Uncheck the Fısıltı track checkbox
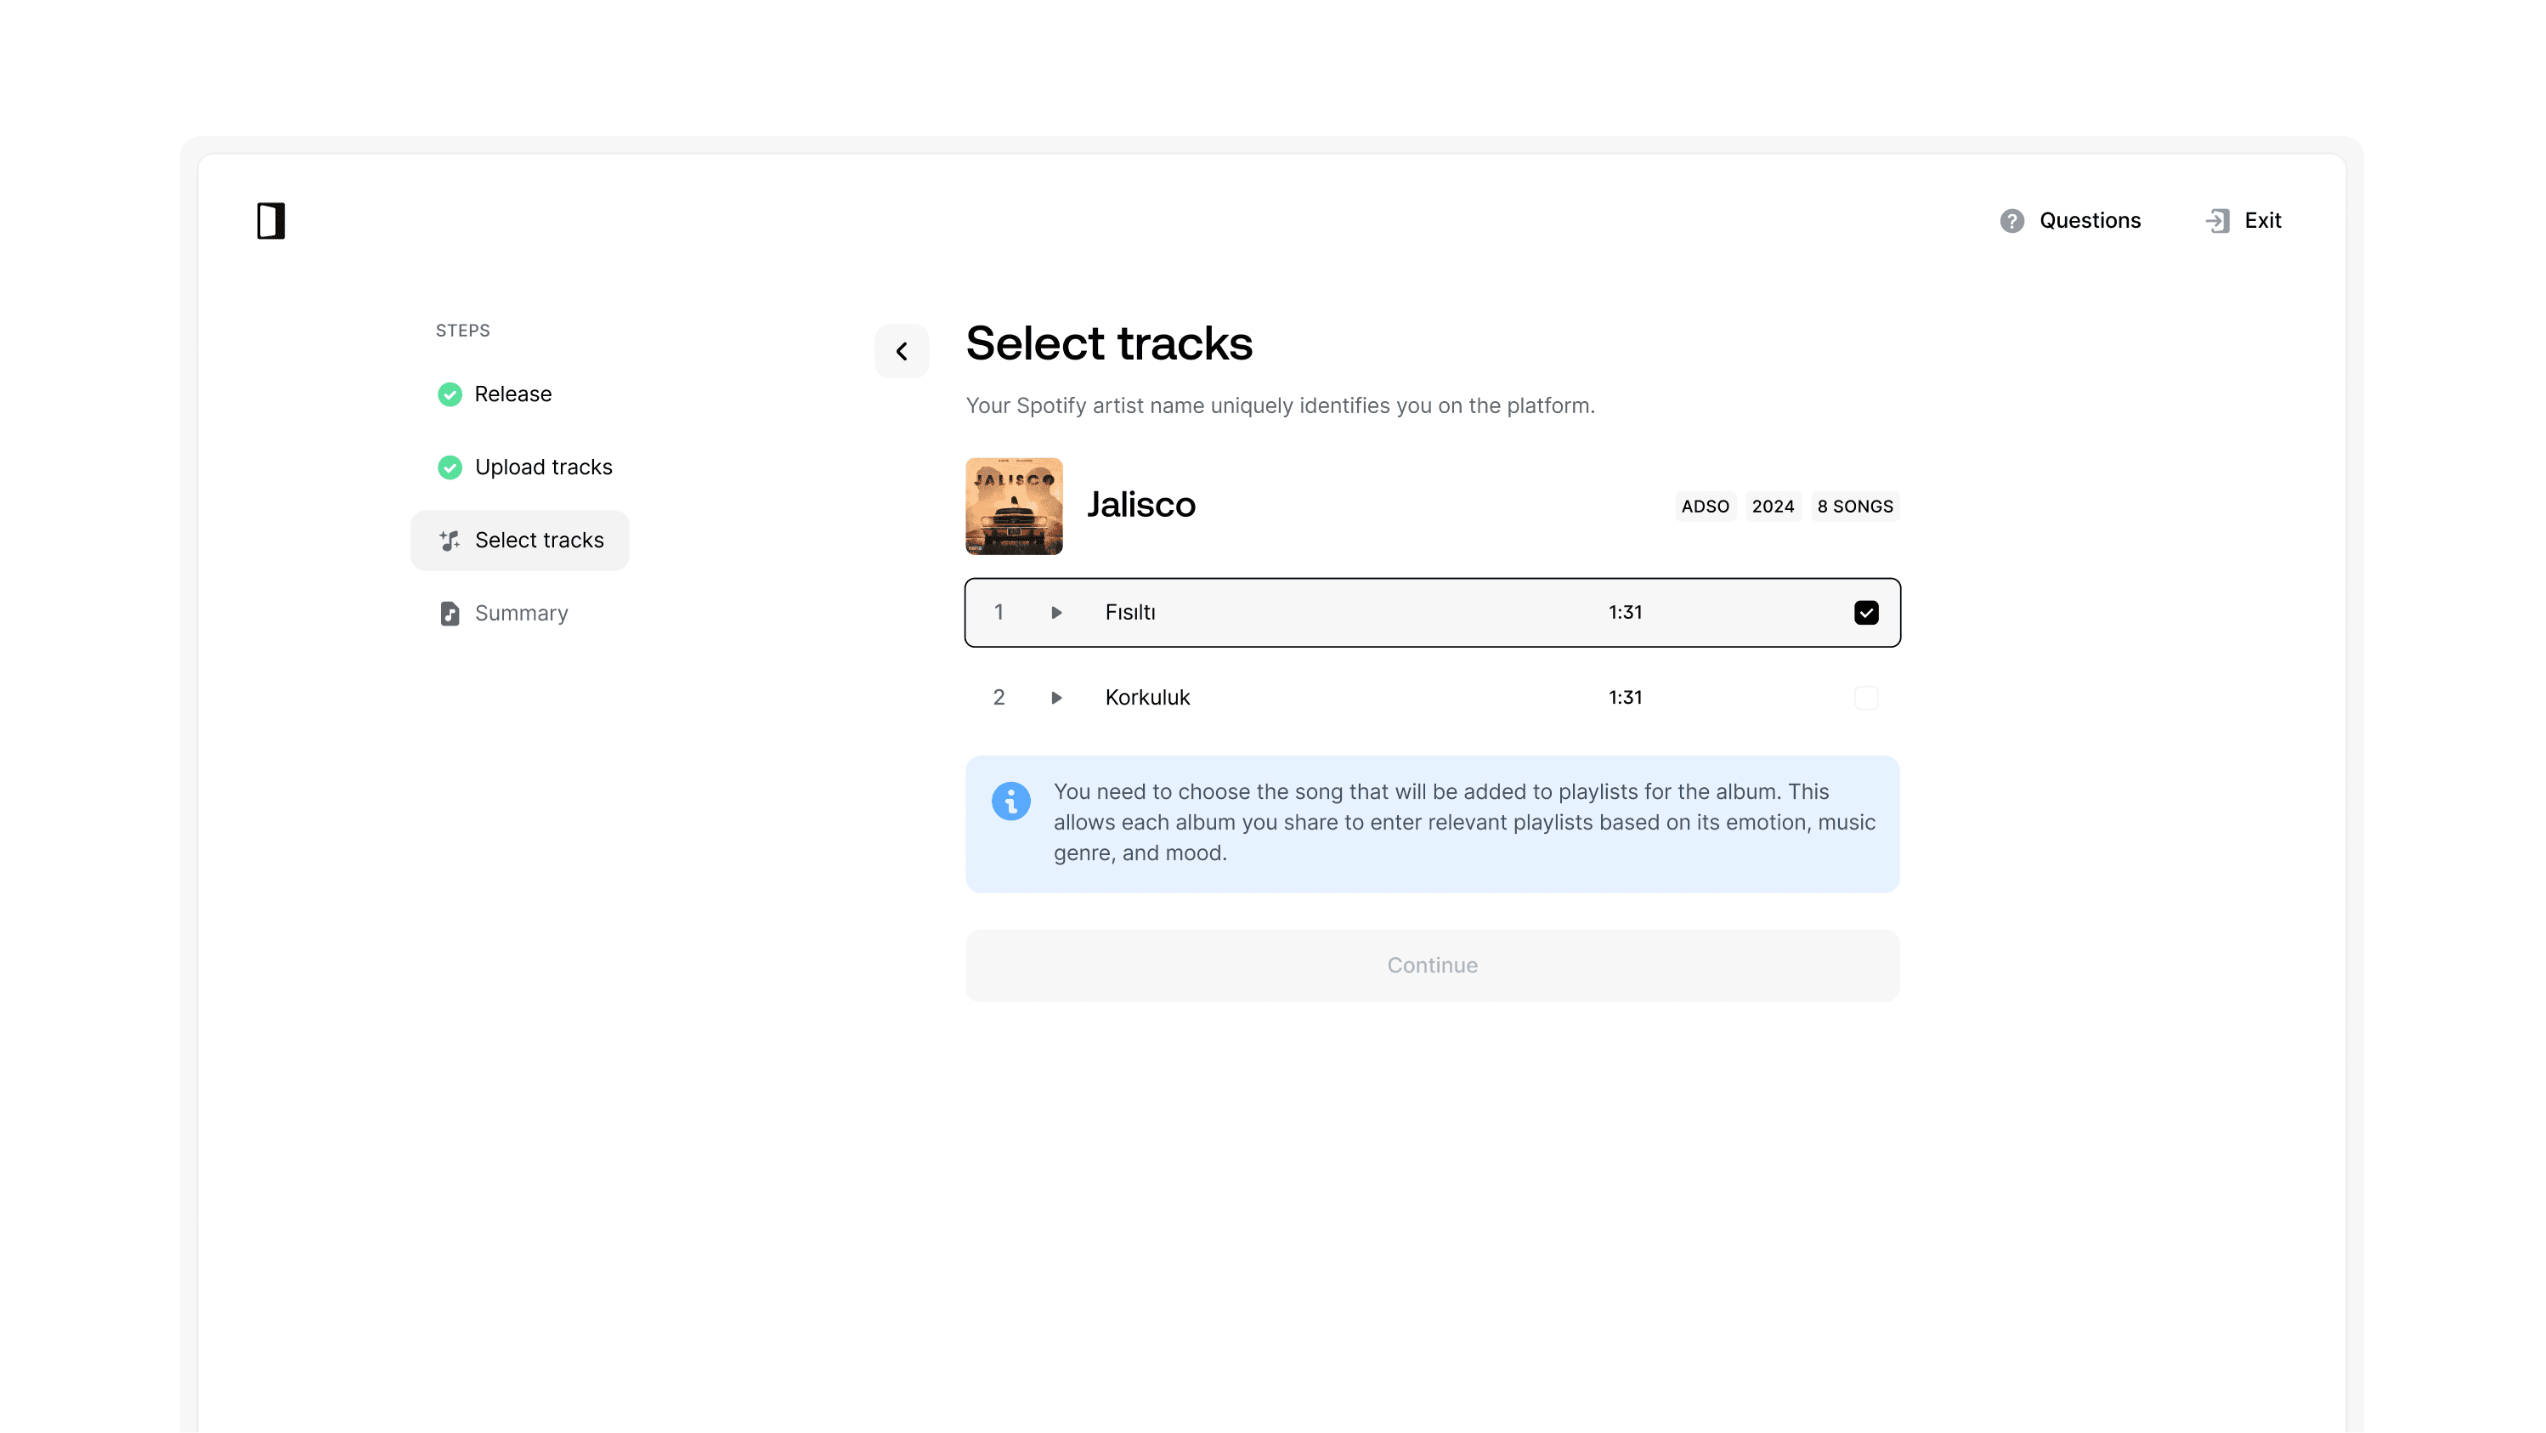Screen dimensions: 2546x1433 coord(1865,613)
